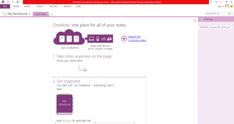The image size is (234, 124).
Task: Switch to the DRAW ribbon tab
Action: point(39,6)
